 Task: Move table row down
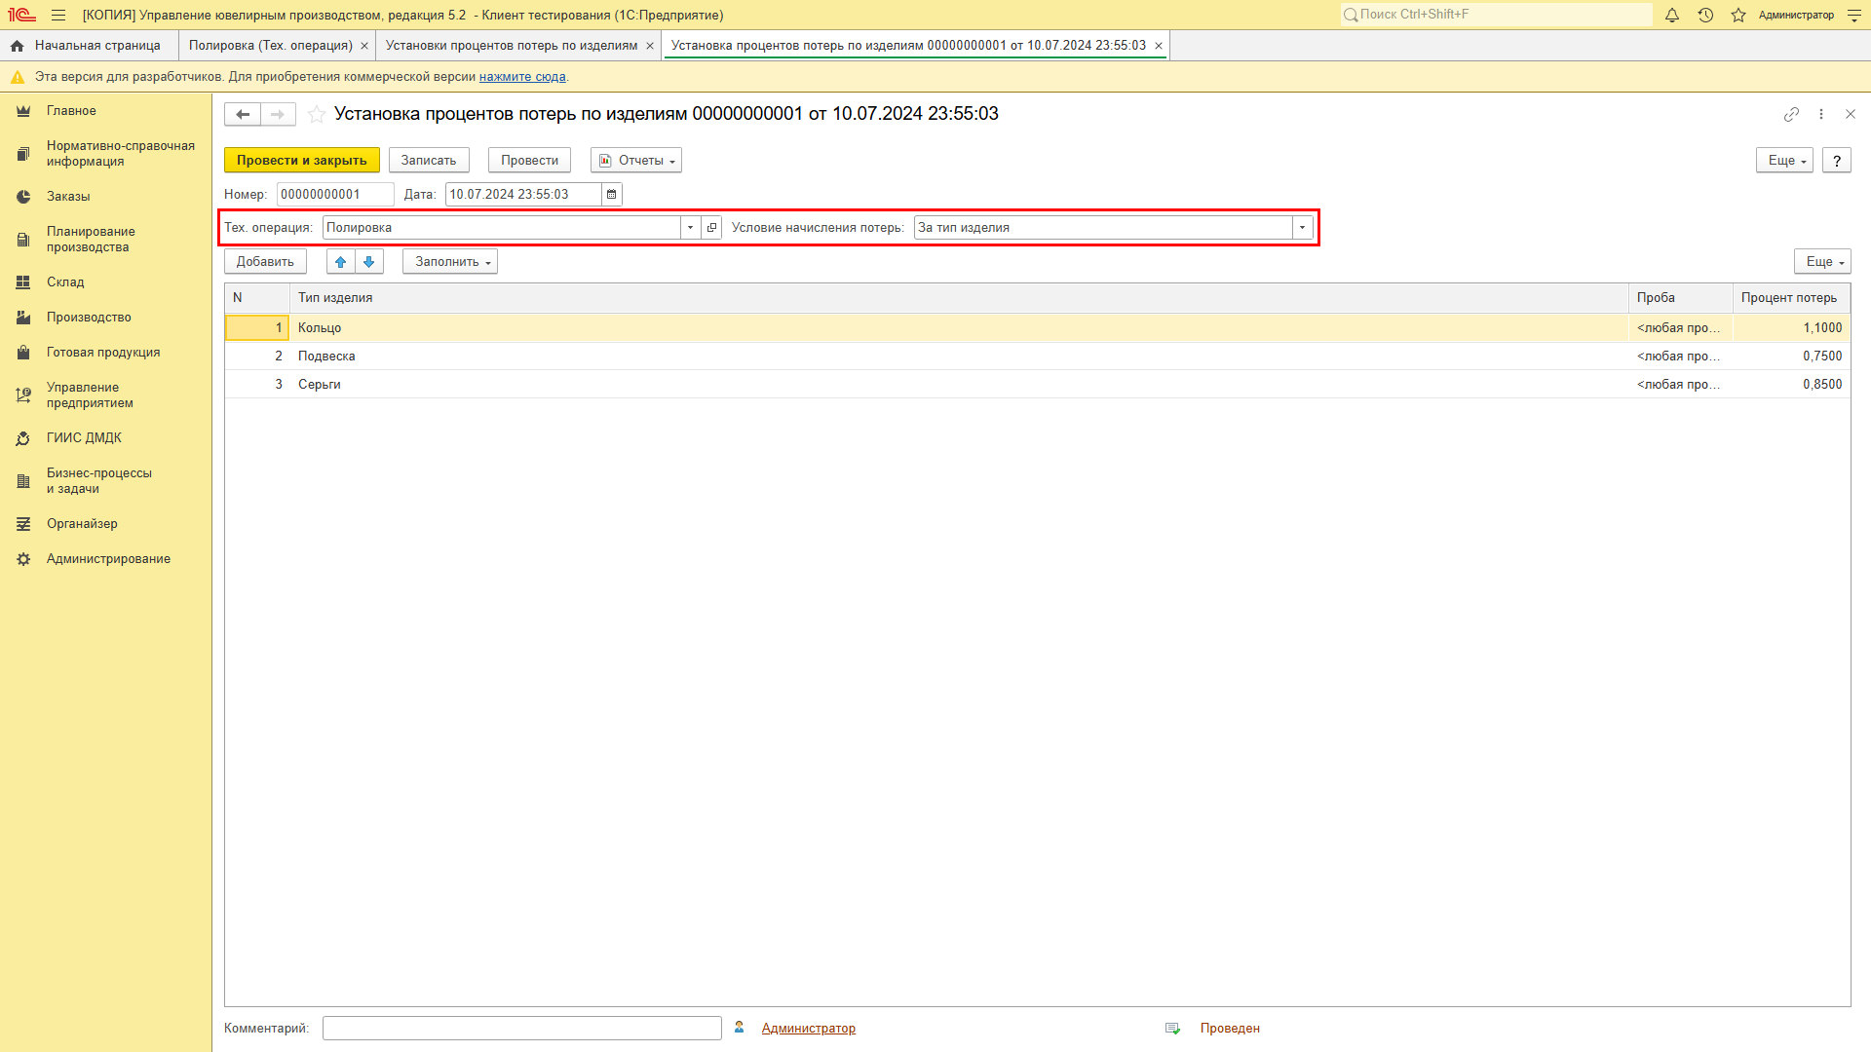coord(369,261)
